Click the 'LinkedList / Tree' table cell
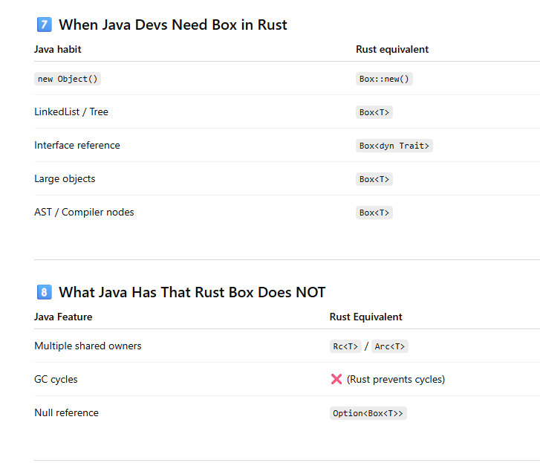The width and height of the screenshot is (540, 463). (x=71, y=111)
